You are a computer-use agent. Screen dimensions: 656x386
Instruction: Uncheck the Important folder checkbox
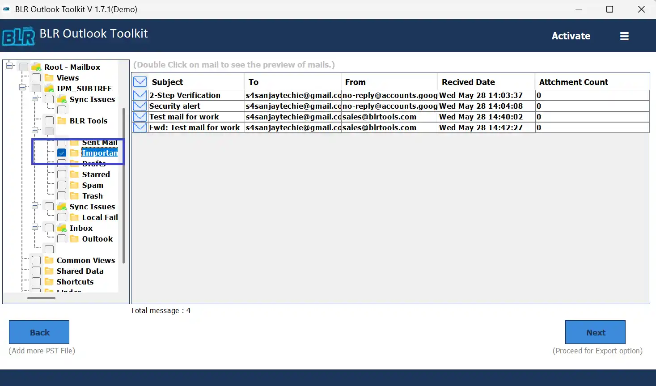point(62,153)
